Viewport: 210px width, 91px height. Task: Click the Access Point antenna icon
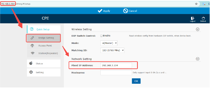[32, 46]
